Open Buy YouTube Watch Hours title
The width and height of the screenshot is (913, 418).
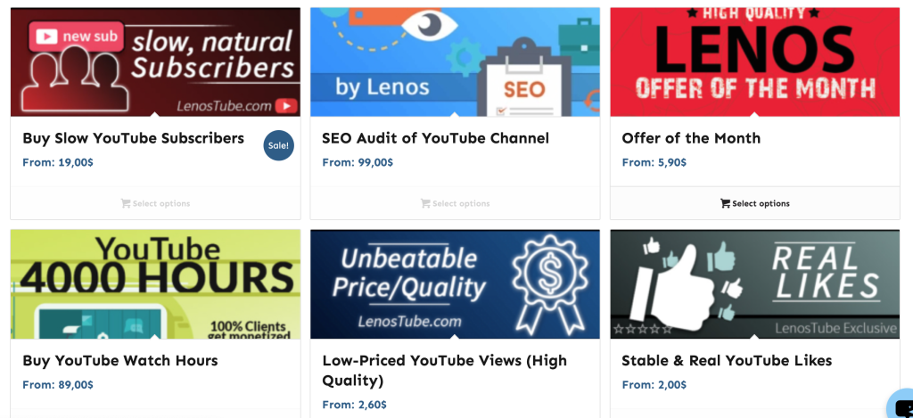tap(120, 360)
